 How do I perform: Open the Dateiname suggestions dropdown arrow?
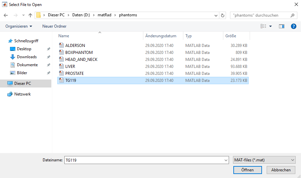tap(226, 160)
